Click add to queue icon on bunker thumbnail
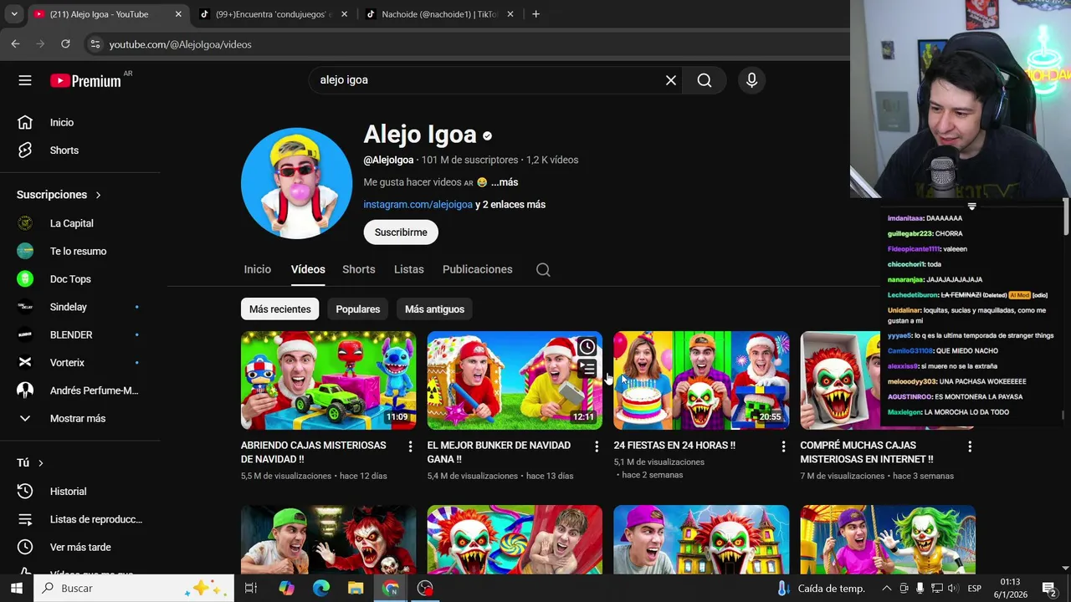This screenshot has width=1071, height=602. tap(587, 369)
